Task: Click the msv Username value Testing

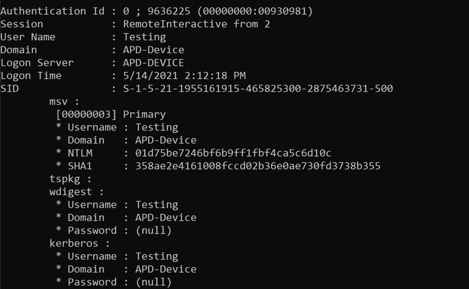Action: [157, 127]
